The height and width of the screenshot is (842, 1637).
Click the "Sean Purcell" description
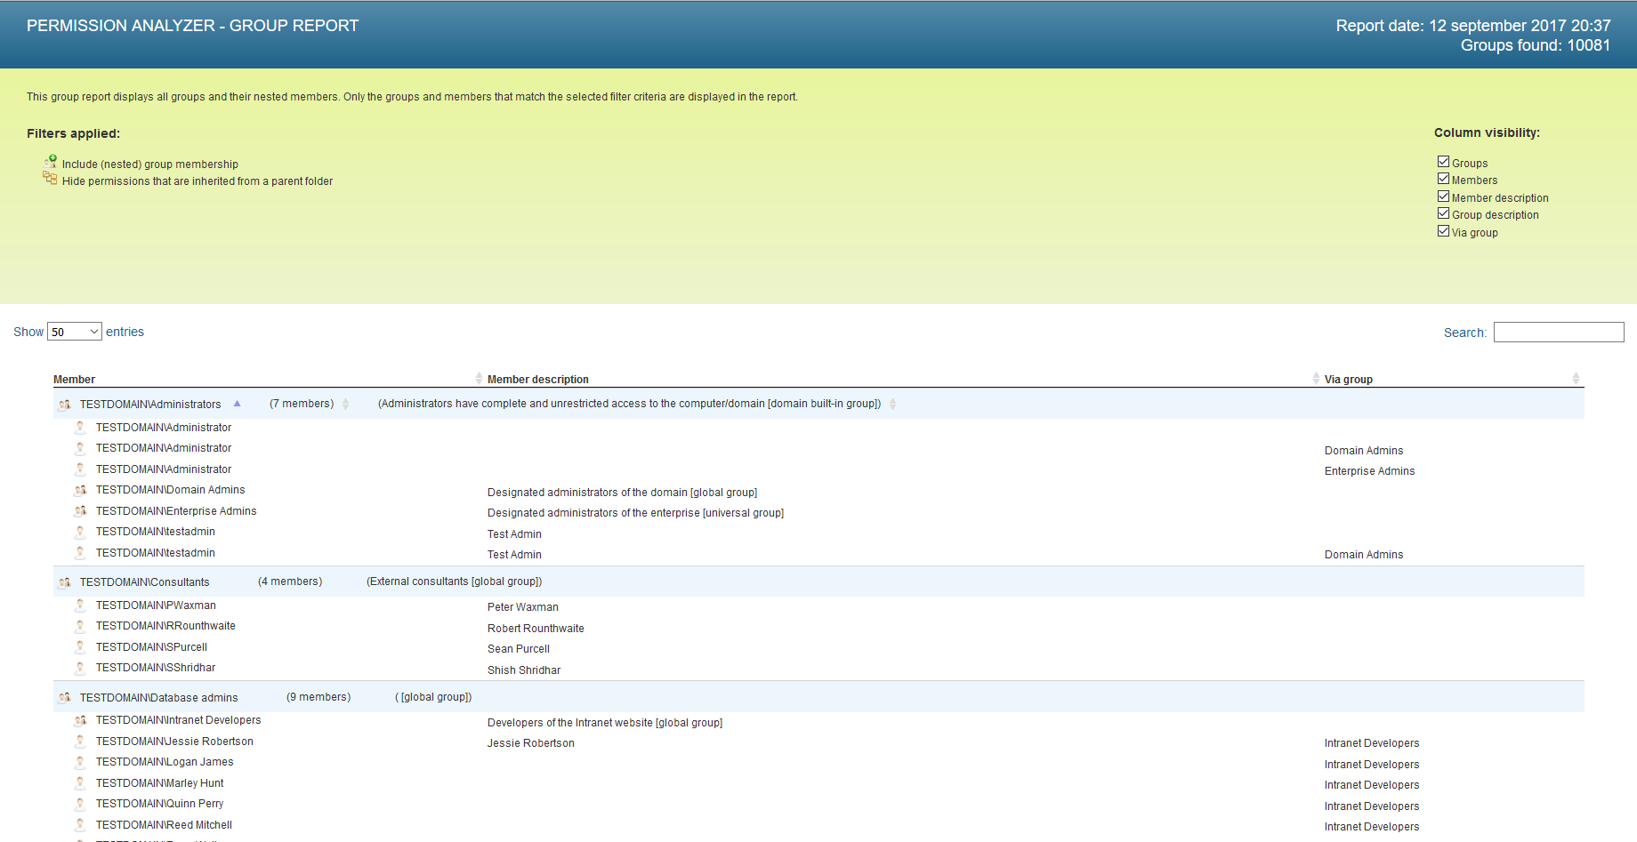point(519,649)
